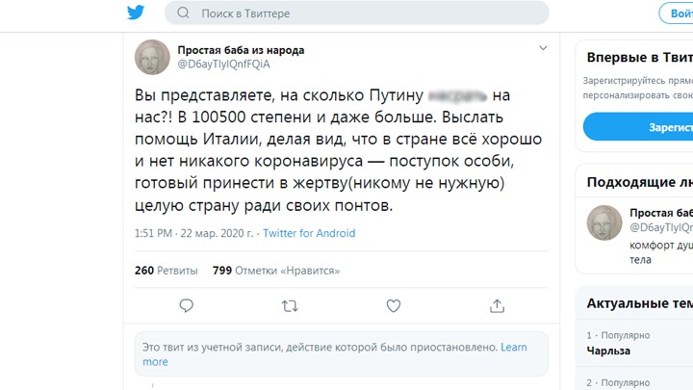Open author handle @D6ayTlyIQnfFQiA
This screenshot has width=693, height=390.
[x=223, y=64]
